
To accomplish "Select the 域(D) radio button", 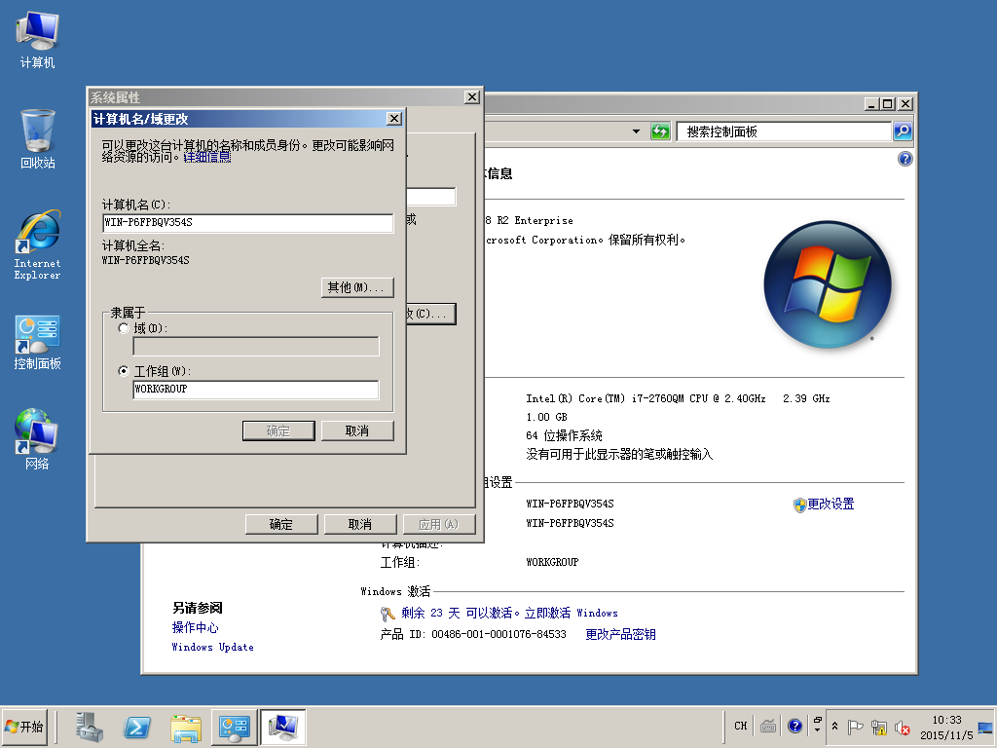I will [124, 329].
